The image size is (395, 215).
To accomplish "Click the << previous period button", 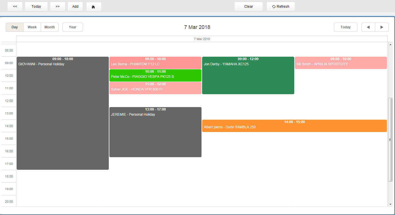I will click(x=15, y=7).
